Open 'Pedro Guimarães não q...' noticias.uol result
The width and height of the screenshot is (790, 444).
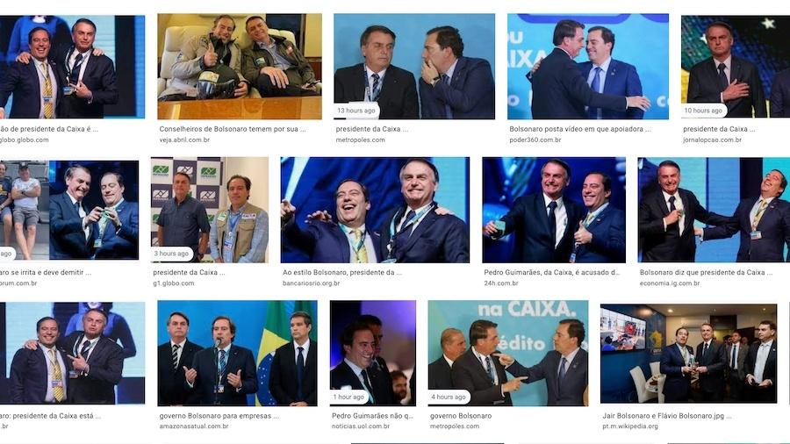point(372,416)
